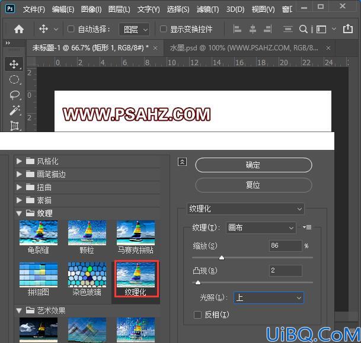
Task: Click the 缩放(S) value field
Action: tap(285, 246)
